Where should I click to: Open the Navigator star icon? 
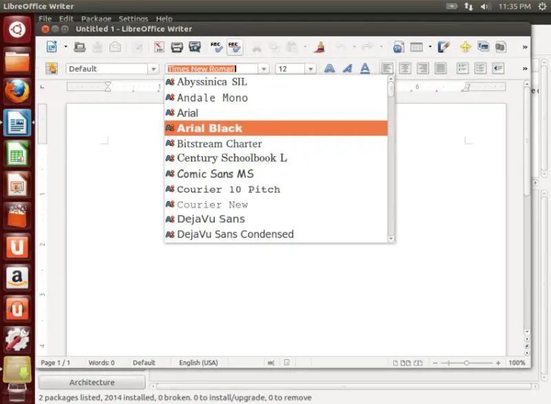(x=465, y=47)
